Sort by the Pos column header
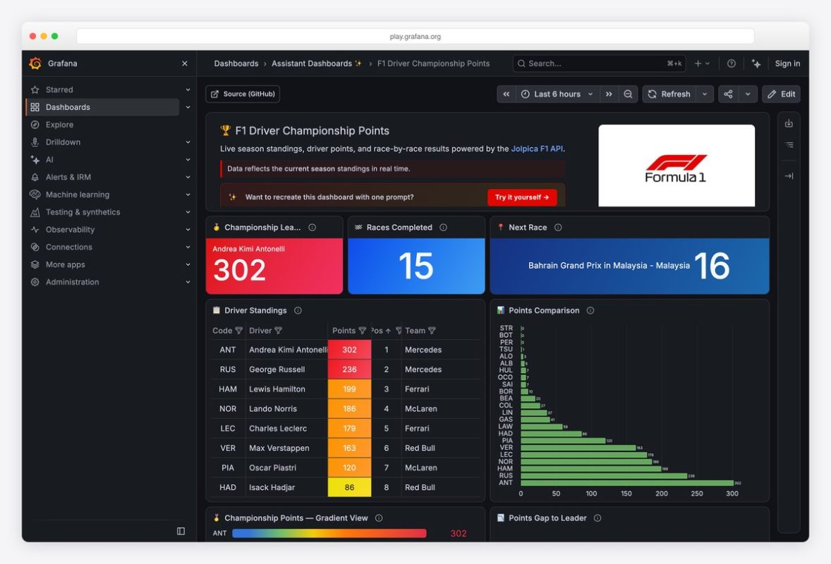 point(381,331)
